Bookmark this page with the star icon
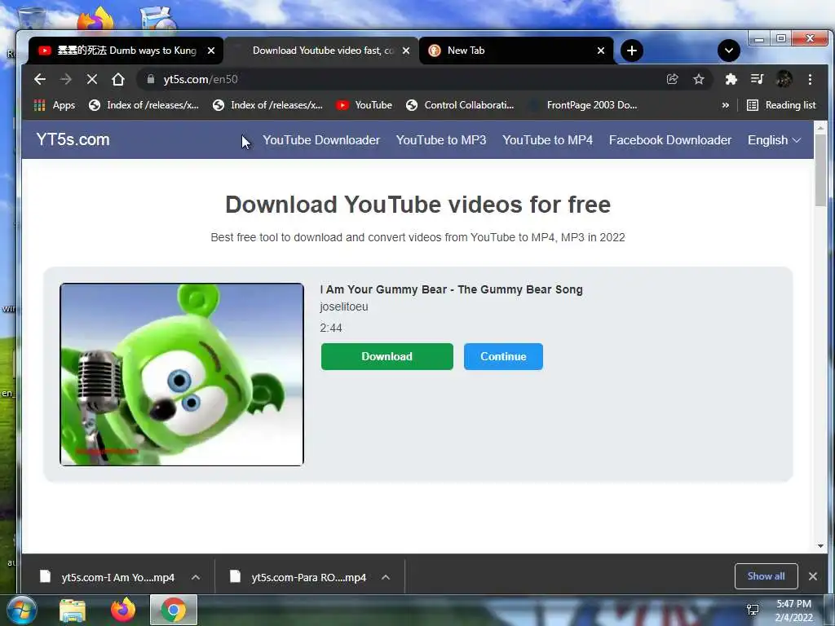Image resolution: width=835 pixels, height=626 pixels. tap(699, 79)
